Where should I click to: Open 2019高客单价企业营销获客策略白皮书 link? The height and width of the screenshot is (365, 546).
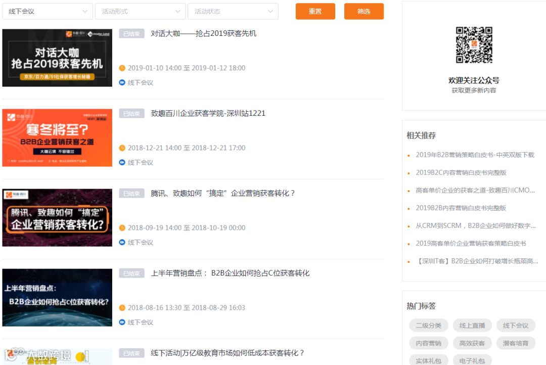[471, 244]
